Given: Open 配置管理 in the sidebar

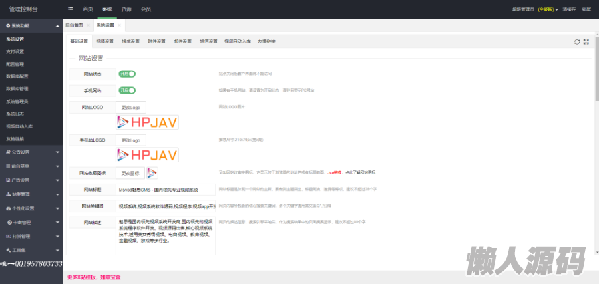Looking at the screenshot, I should coord(31,64).
